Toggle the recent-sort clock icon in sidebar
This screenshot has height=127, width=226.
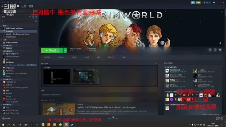(x=33, y=17)
